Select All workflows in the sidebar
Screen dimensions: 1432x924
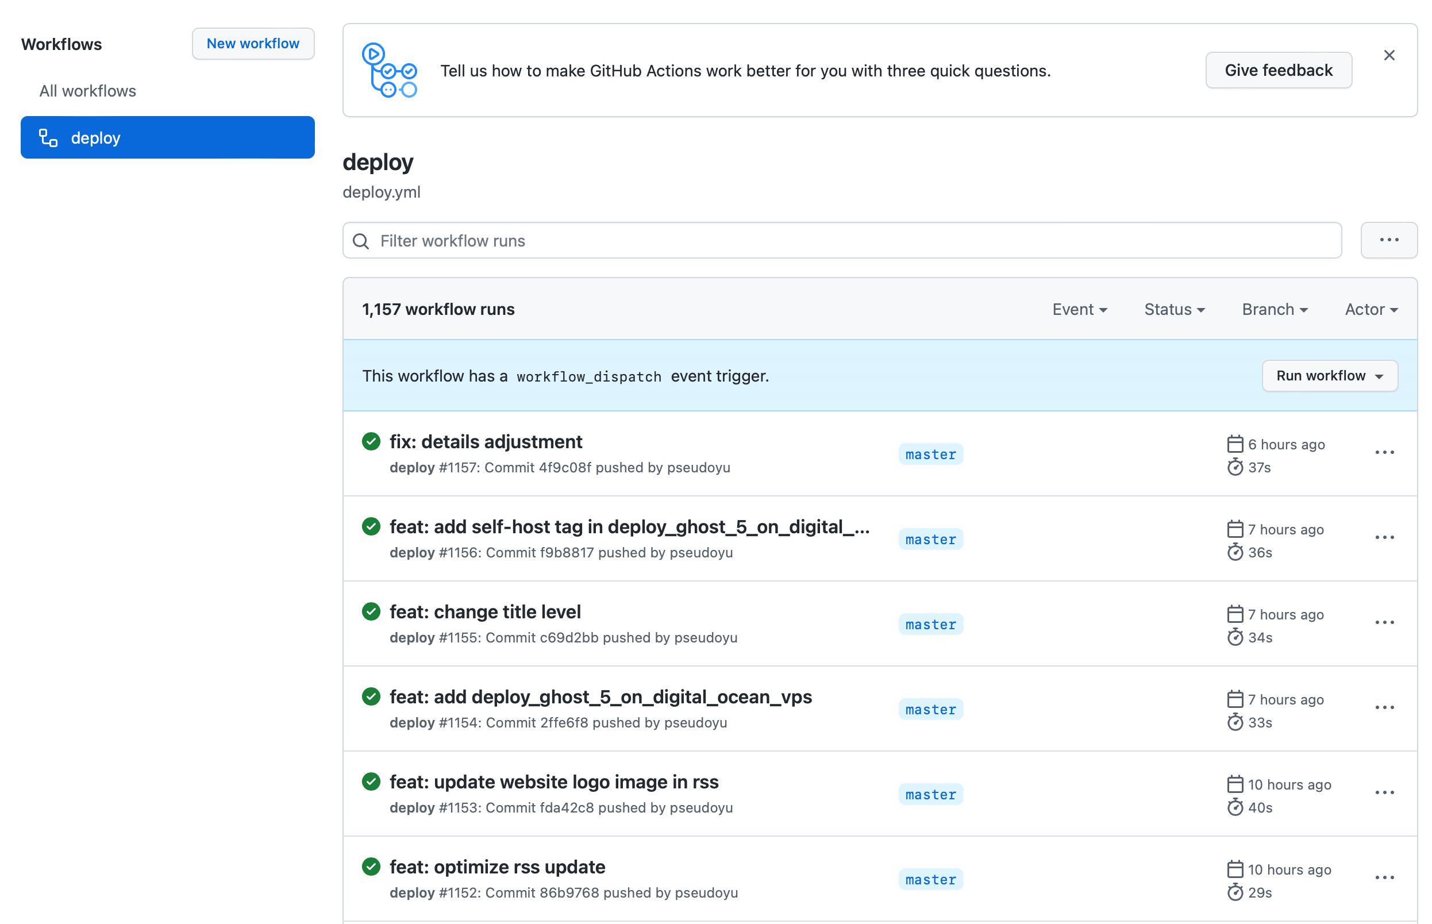click(x=87, y=91)
